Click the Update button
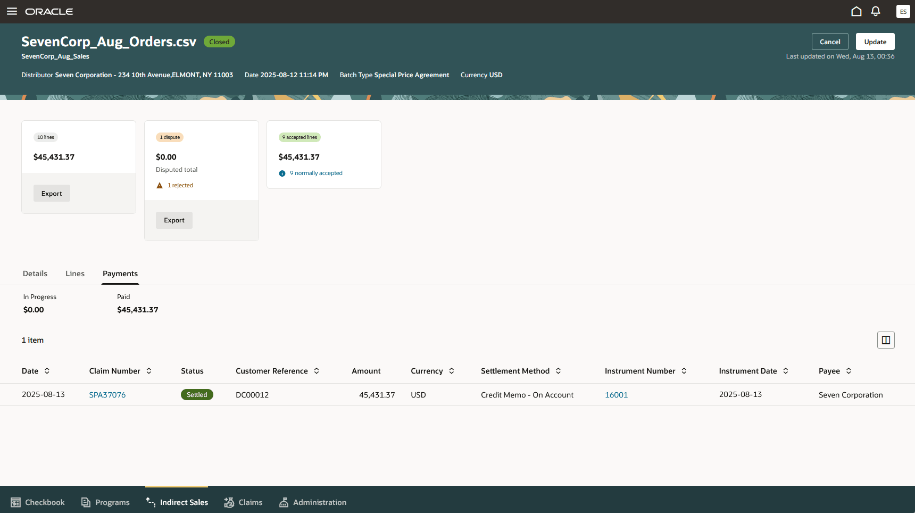 click(x=875, y=42)
